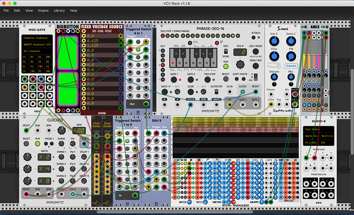Click the SEQ # knob on PHRASE-SEQ-16

tap(240, 64)
